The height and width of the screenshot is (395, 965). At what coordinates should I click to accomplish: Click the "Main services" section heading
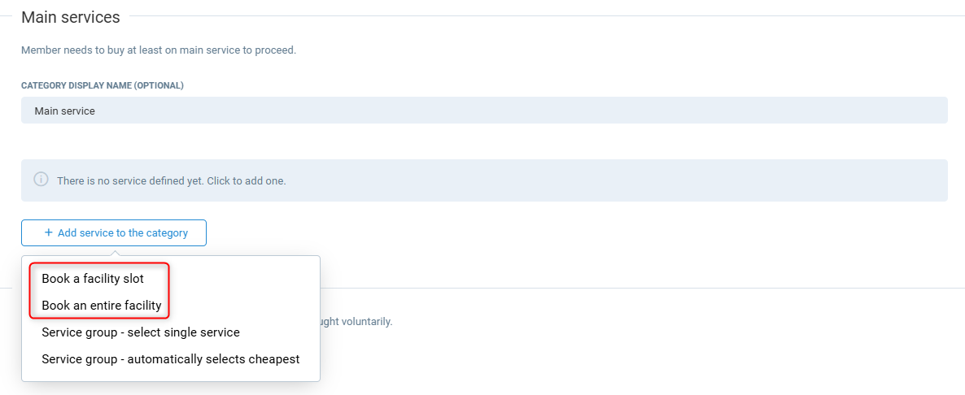point(71,17)
